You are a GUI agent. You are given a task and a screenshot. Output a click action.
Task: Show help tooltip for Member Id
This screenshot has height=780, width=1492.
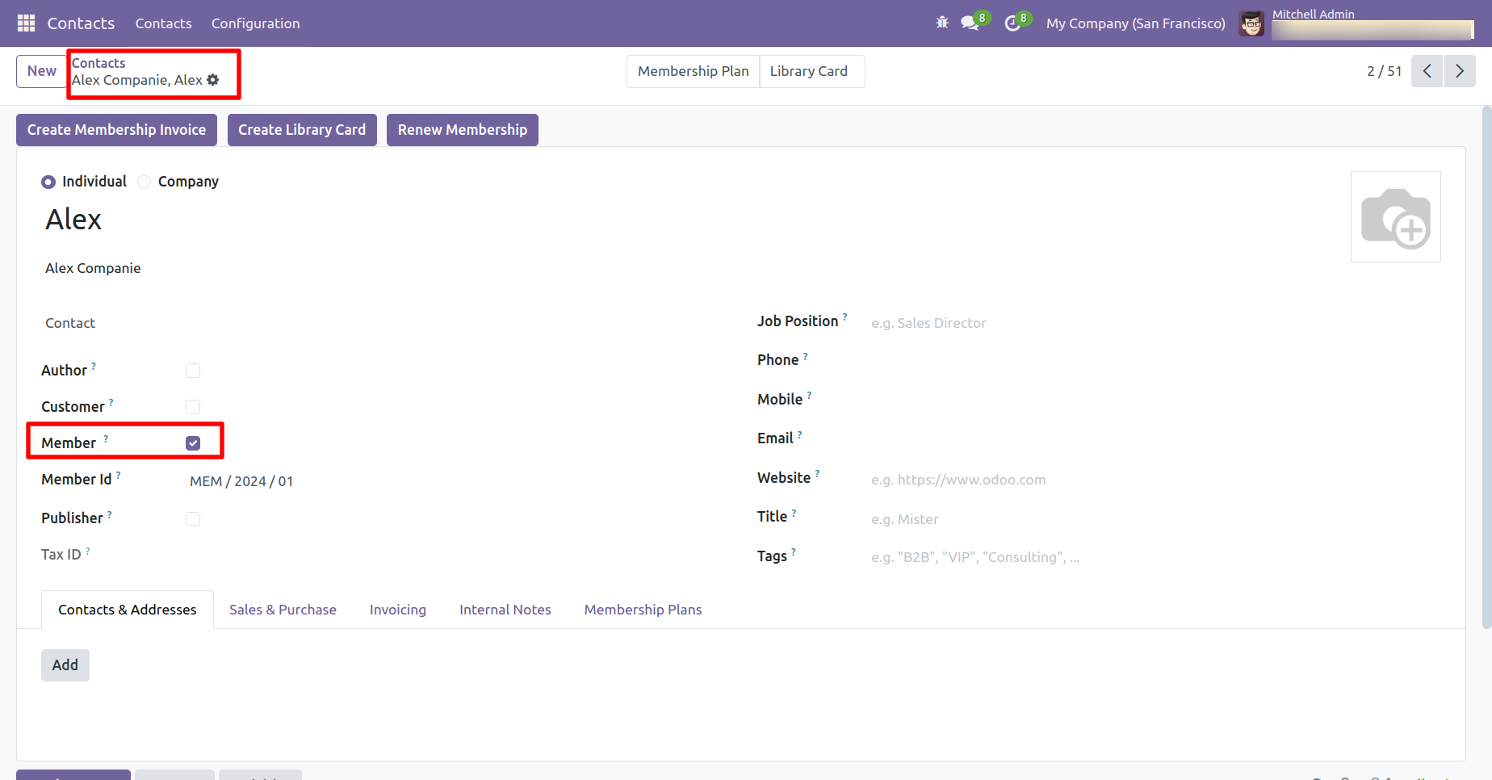(x=119, y=475)
